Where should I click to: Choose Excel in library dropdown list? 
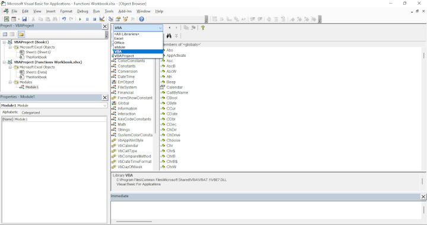point(138,38)
